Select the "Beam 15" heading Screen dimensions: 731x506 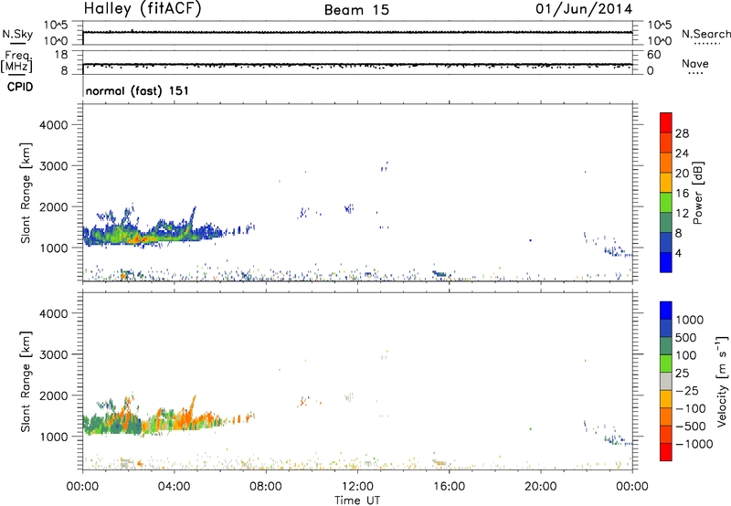point(356,10)
